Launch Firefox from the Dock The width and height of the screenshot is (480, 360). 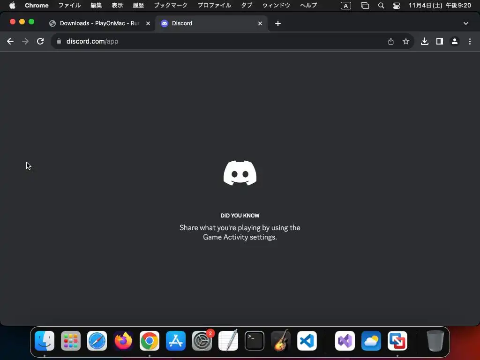[x=123, y=341]
